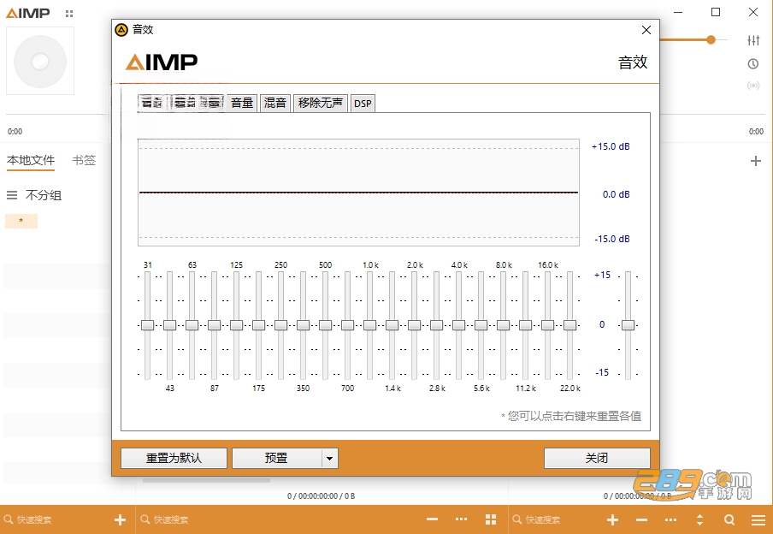Open the 移除无声 tab
This screenshot has width=773, height=534.
321,104
